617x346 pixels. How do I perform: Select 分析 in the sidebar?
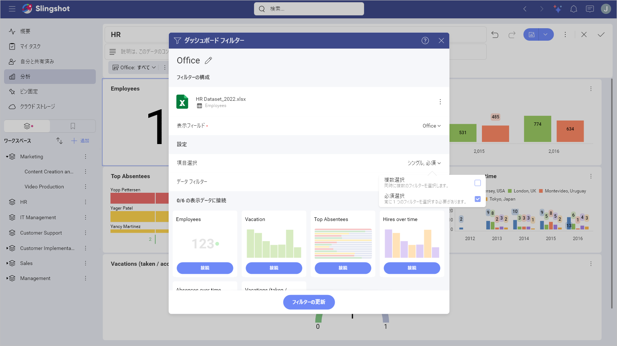pos(50,77)
